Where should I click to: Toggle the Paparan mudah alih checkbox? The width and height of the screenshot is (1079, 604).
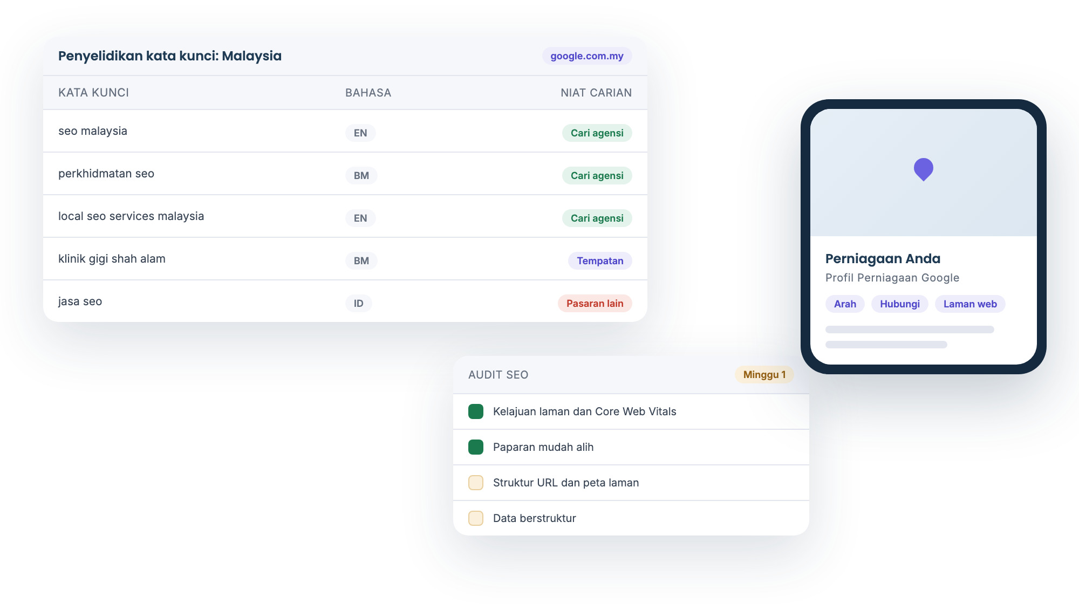click(x=476, y=447)
